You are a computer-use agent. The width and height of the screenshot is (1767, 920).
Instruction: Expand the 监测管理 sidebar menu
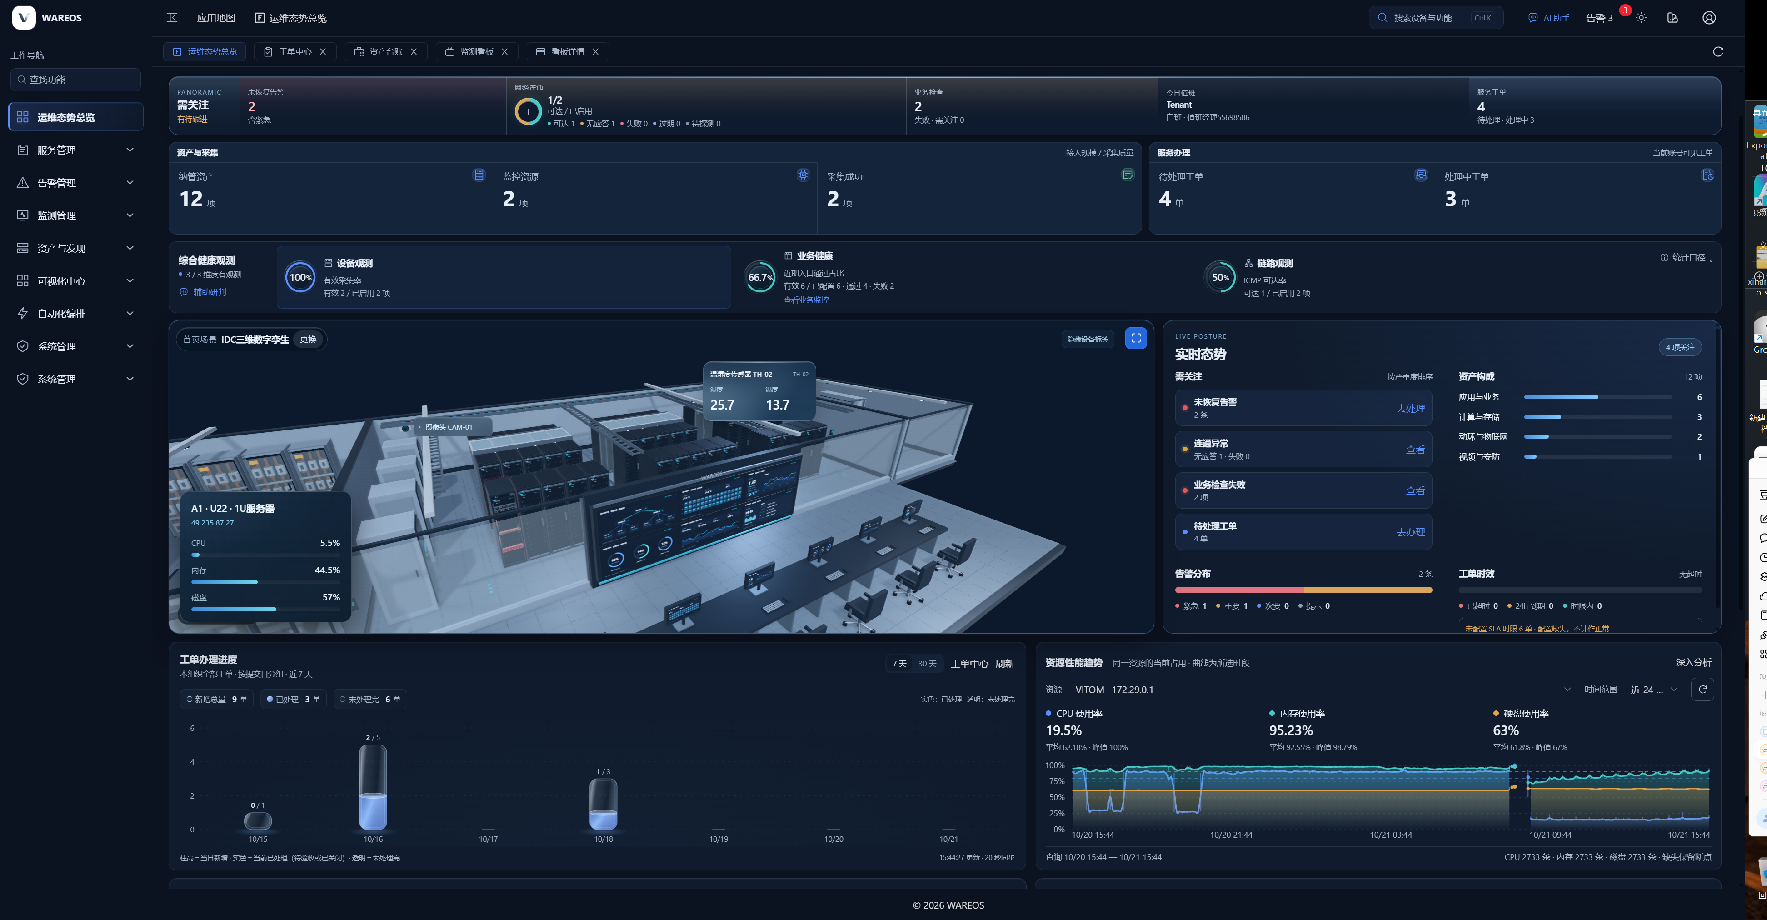75,215
